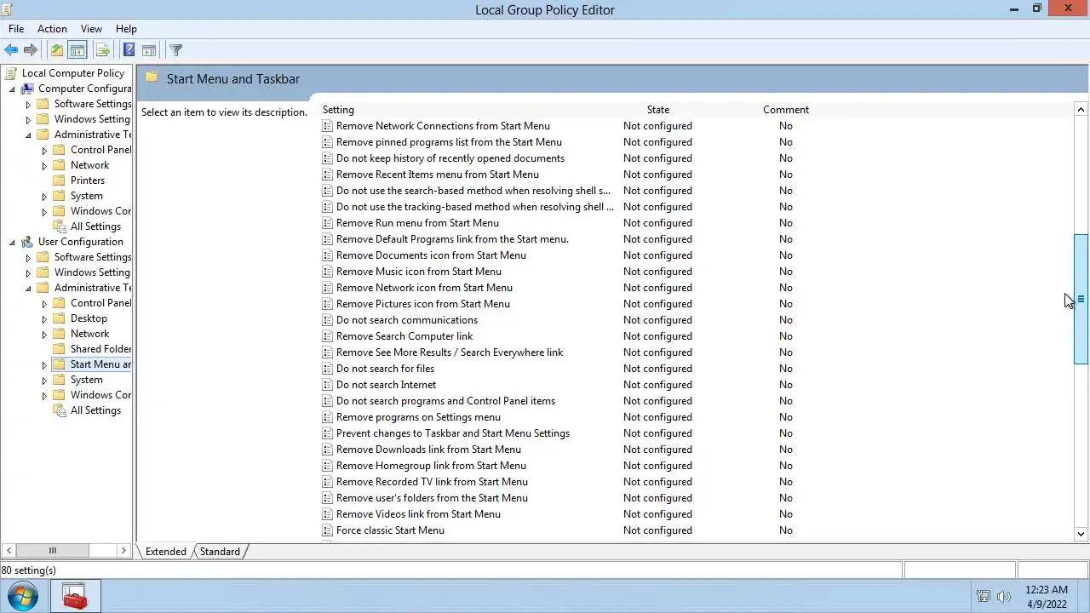Click the tree pane horizontal scrollbar thumb

52,551
